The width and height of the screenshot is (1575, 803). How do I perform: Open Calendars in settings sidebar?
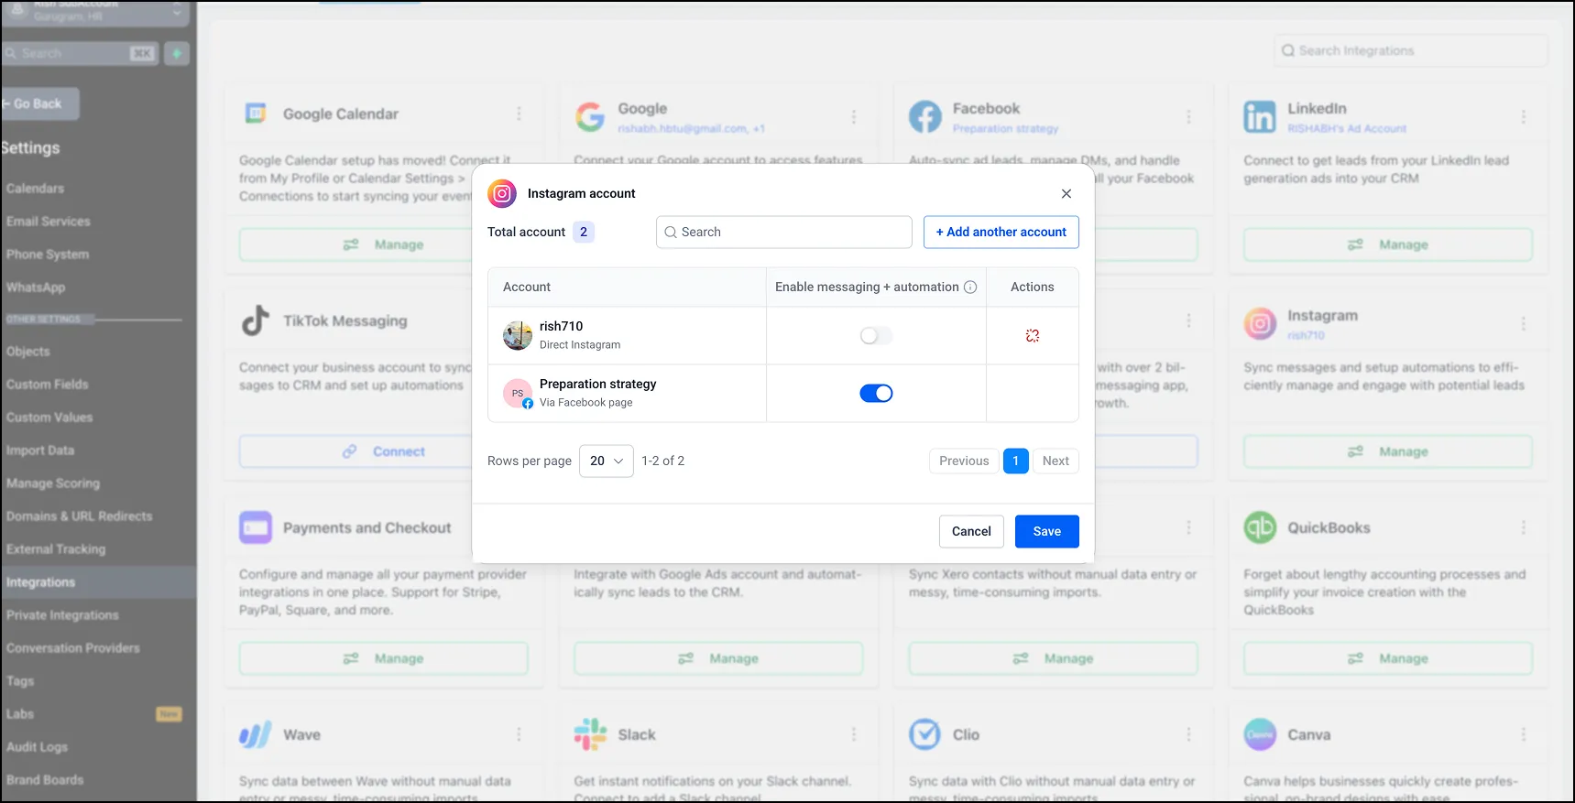[x=35, y=189]
